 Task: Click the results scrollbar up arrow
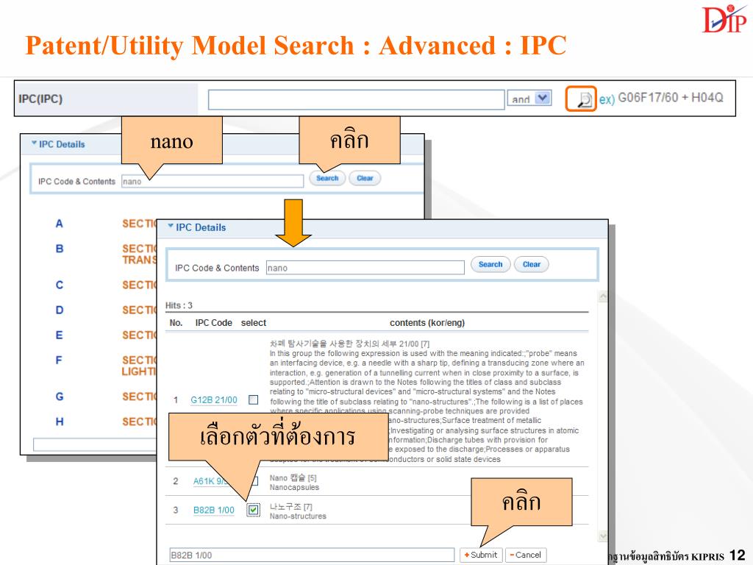(x=603, y=296)
